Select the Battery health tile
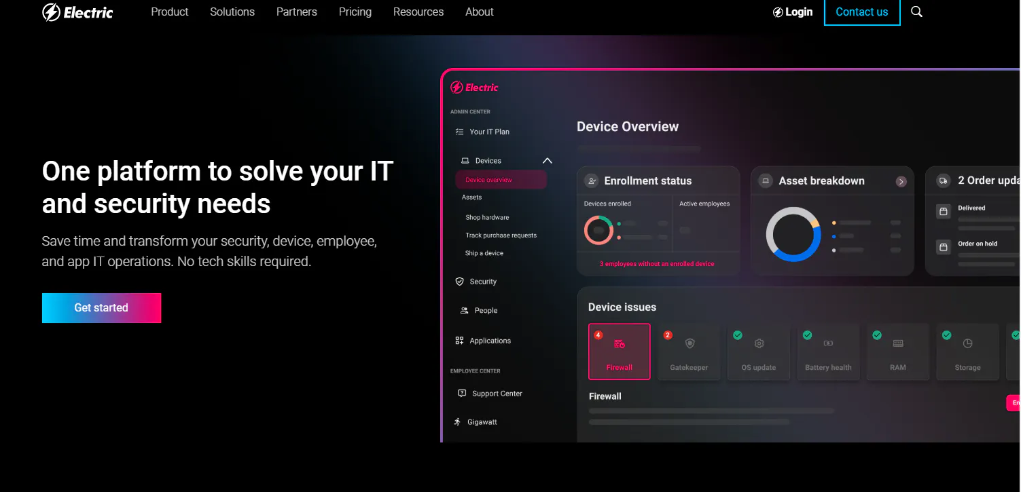The image size is (1021, 492). (x=828, y=352)
